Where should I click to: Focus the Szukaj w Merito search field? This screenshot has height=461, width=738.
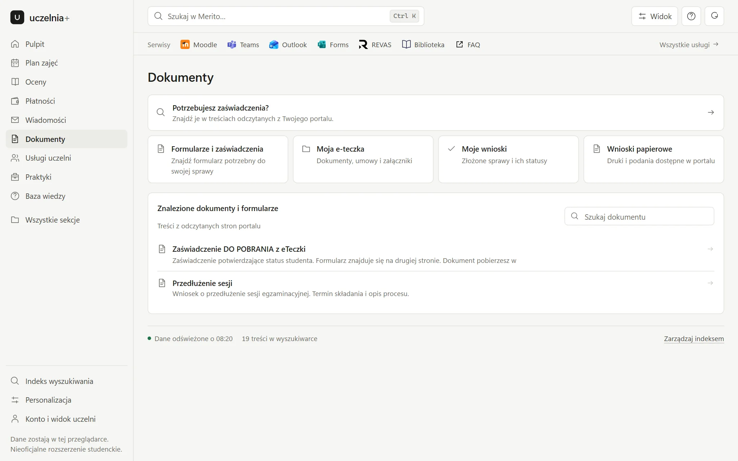286,16
